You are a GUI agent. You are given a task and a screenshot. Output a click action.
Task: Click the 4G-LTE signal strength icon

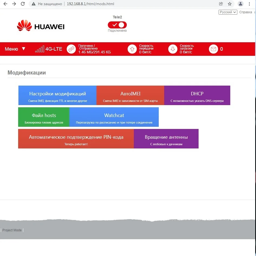tap(40, 49)
